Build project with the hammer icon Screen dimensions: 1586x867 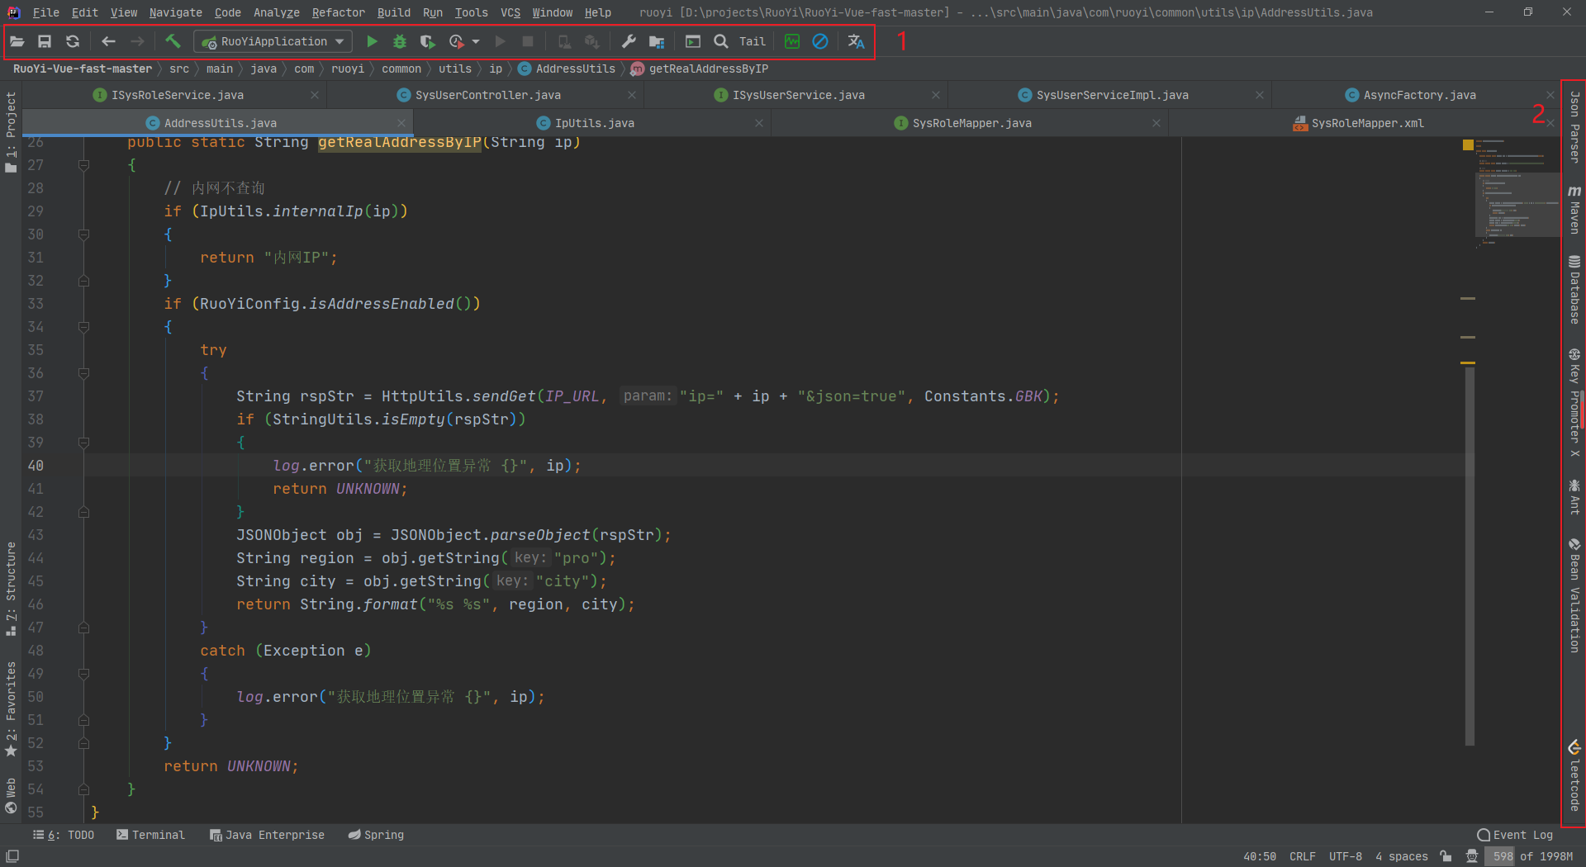(173, 41)
